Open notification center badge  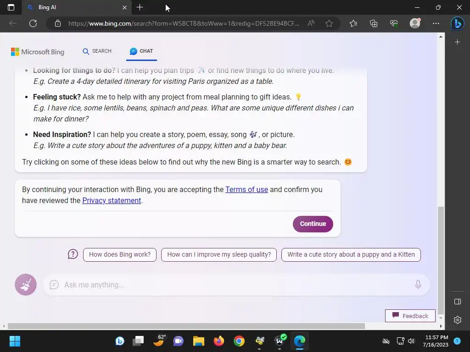tap(457, 341)
